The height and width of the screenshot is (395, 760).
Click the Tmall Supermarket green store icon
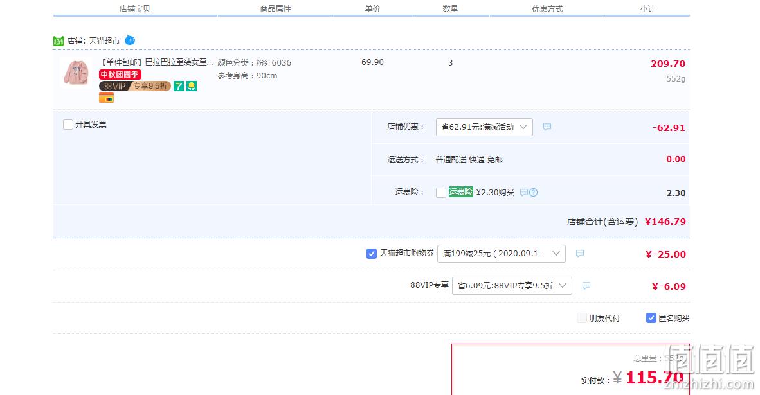point(58,41)
